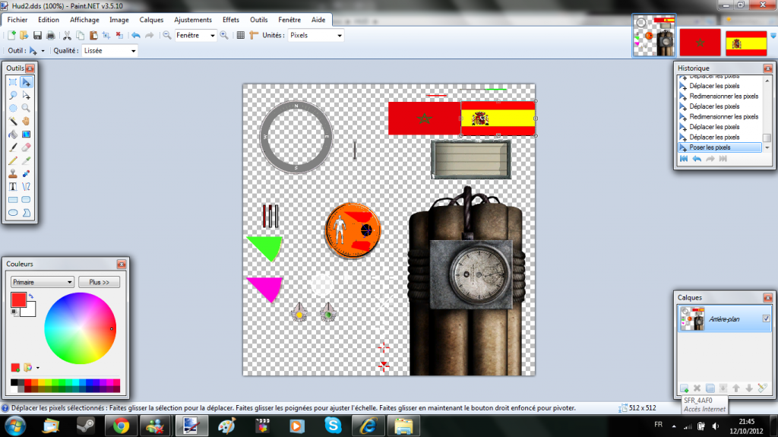Click the Undo arrow in the toolbar
The height and width of the screenshot is (437, 778).
click(136, 35)
